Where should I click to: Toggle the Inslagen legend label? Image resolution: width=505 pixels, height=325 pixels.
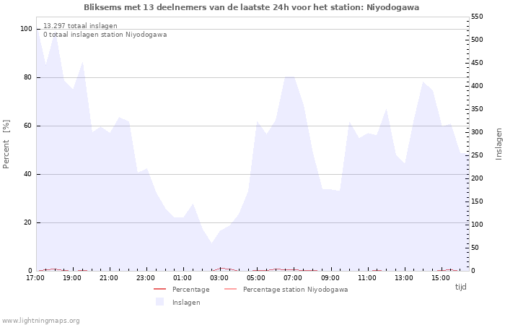pyautogui.click(x=186, y=303)
